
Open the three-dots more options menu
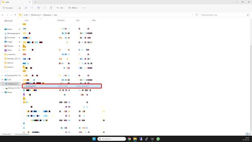click(x=84, y=8)
